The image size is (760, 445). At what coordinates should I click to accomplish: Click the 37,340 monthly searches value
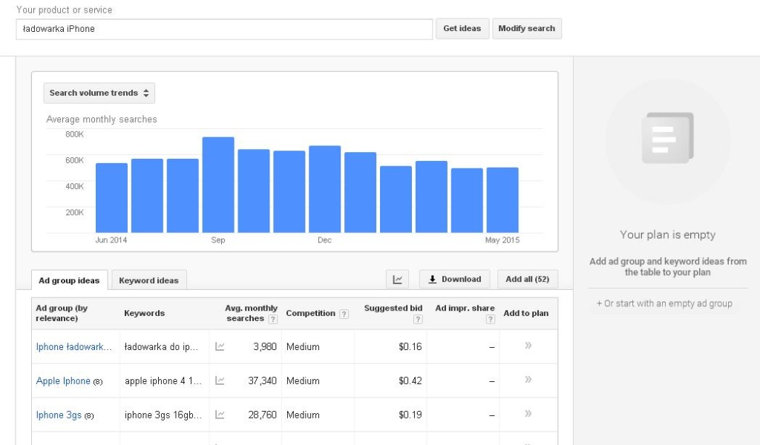(x=262, y=380)
